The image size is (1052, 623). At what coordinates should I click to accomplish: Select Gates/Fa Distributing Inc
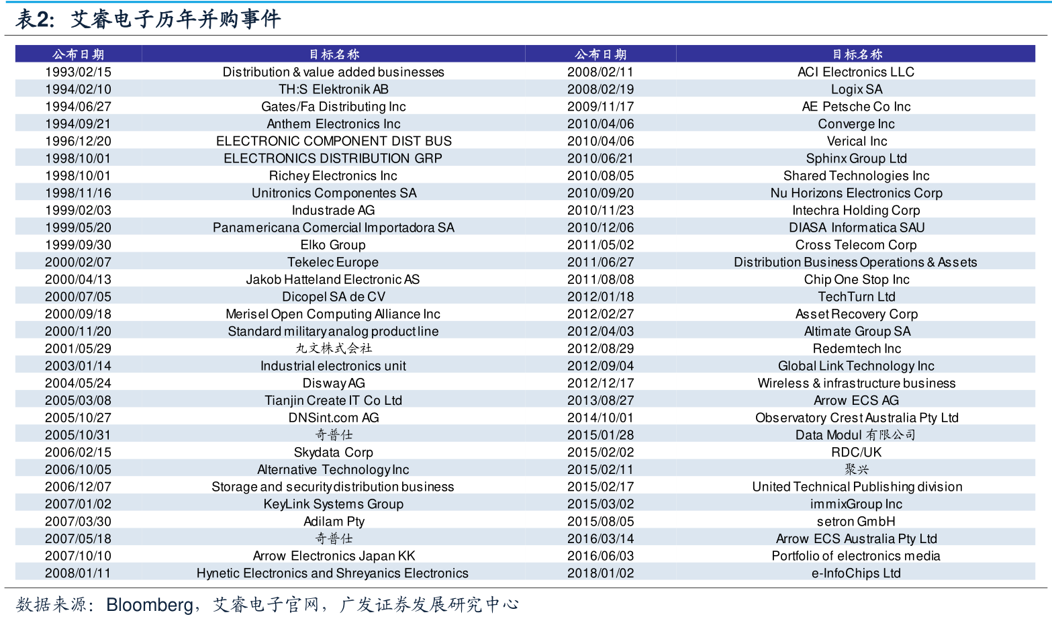(x=334, y=107)
